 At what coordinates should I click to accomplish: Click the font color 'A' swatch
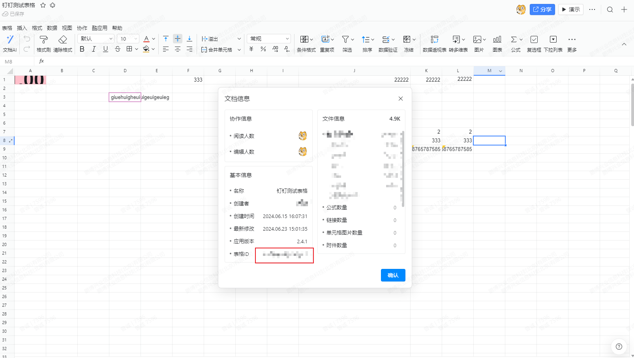click(146, 39)
